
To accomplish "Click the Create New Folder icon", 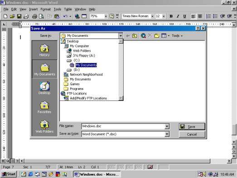I will click(x=157, y=36).
